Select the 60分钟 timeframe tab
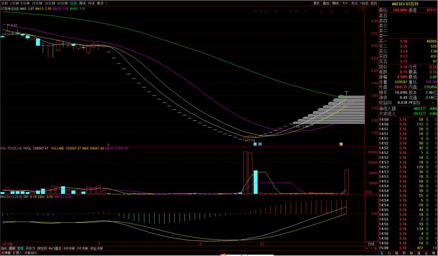Image resolution: width=438 pixels, height=256 pixels. click(62, 3)
